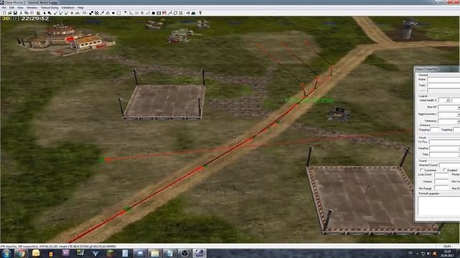Image resolution: width=460 pixels, height=258 pixels.
Task: Click the Cut scissors toolbar icon
Action: [x=21, y=13]
